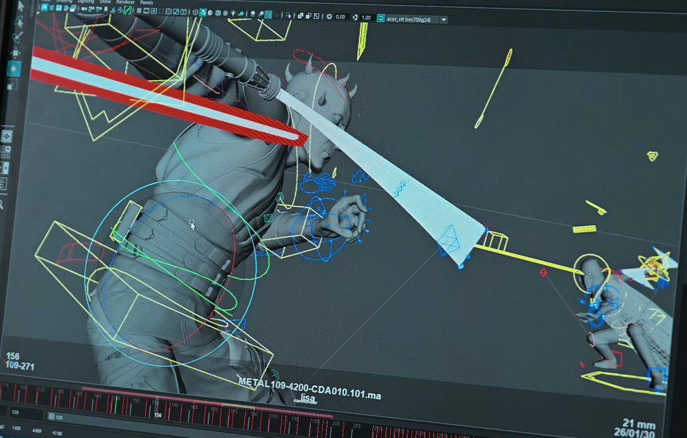Toggle highlighted smooth shade all cube
687x438 pixels.
pyautogui.click(x=203, y=13)
